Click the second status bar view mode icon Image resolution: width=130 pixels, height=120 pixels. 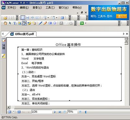click(14, 112)
